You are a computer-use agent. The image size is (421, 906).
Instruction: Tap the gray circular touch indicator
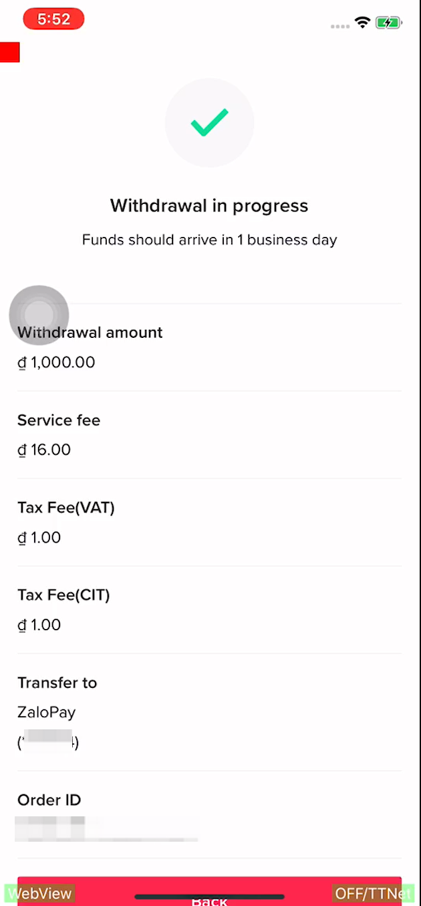(39, 315)
